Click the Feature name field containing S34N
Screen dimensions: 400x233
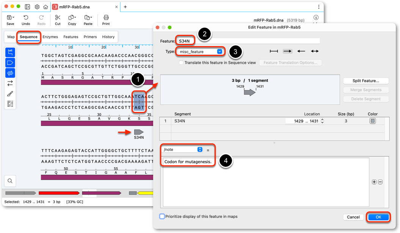tap(248, 41)
